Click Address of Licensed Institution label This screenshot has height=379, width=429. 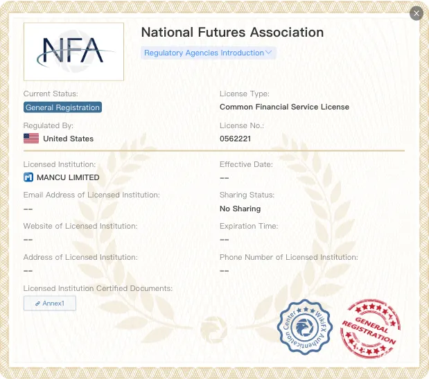pos(80,257)
